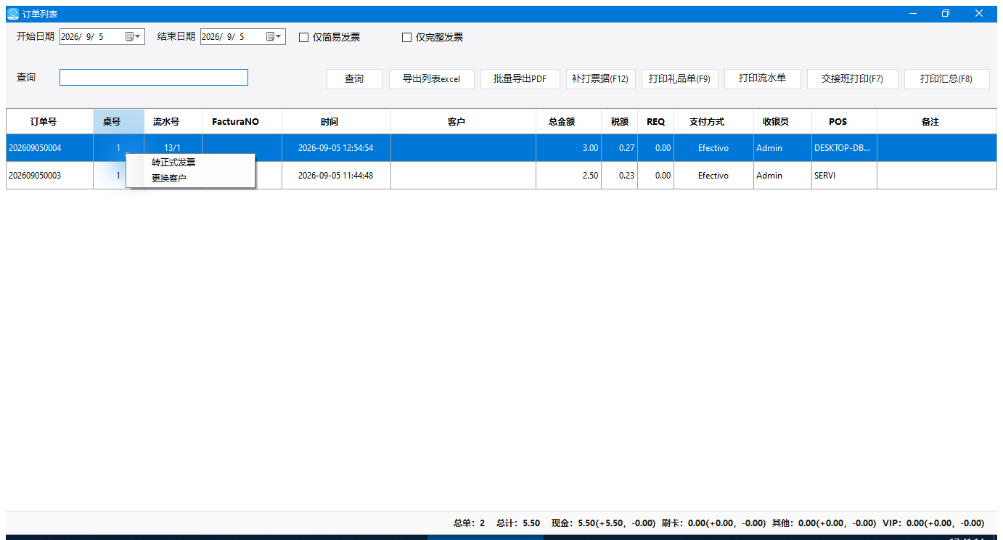Click DESKTOP-DB... POS cell
Screen dimensions: 1003x540
844,147
